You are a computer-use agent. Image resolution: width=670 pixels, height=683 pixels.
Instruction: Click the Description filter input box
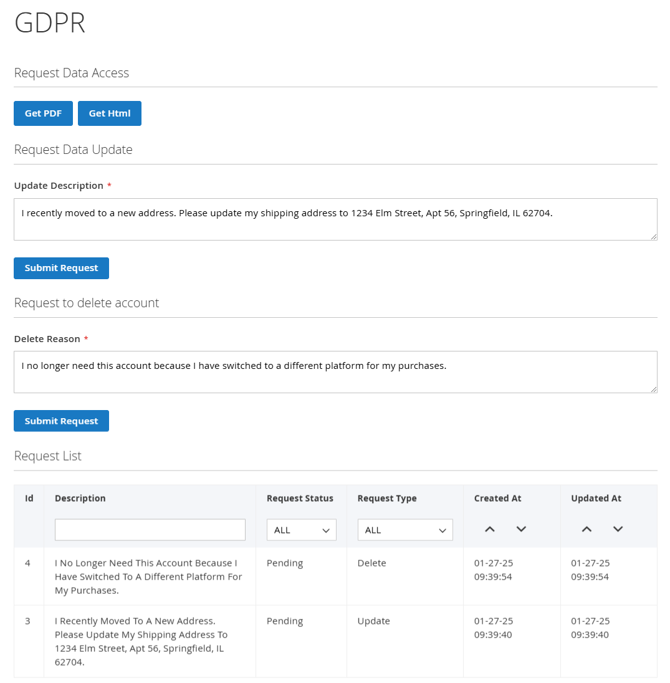click(150, 530)
